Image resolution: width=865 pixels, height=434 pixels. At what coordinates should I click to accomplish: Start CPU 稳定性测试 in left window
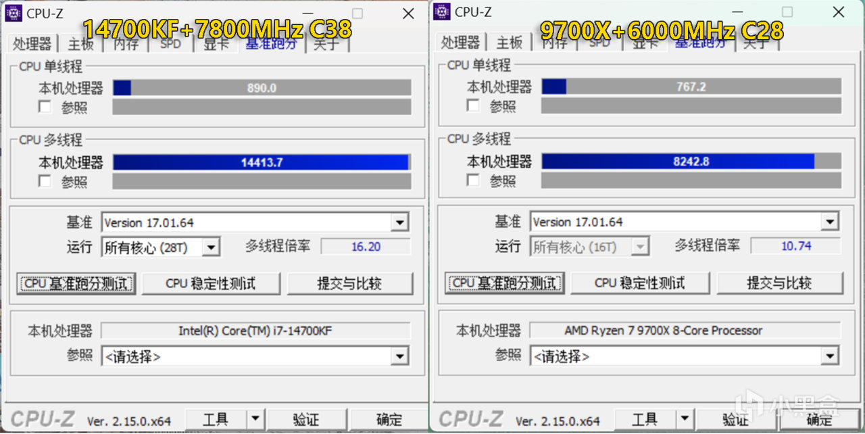click(x=210, y=283)
